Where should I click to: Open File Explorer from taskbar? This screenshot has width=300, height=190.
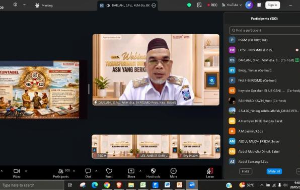(x=131, y=185)
